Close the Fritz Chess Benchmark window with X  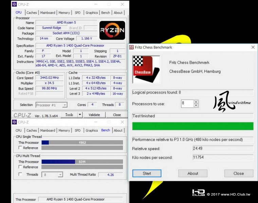[253, 48]
